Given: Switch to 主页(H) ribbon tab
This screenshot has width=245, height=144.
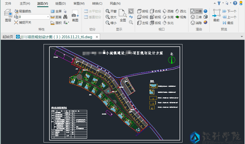Looking at the screenshot, I should [25, 4].
